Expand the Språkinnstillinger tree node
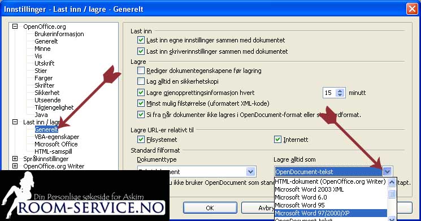421x221 pixels. click(x=15, y=159)
